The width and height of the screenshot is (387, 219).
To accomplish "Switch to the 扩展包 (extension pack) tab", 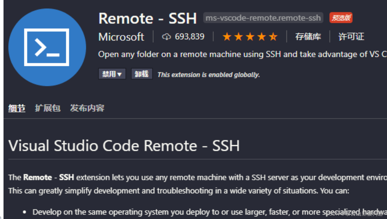I will click(x=48, y=108).
